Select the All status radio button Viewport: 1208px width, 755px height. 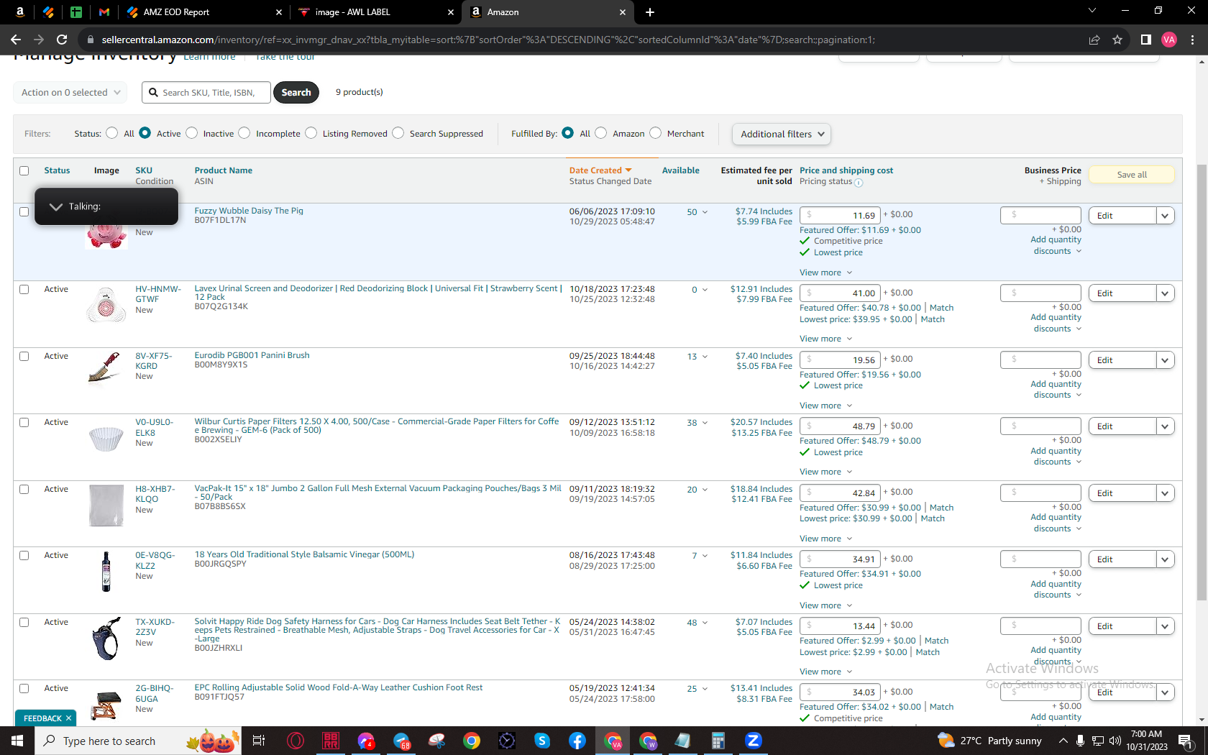(111, 133)
